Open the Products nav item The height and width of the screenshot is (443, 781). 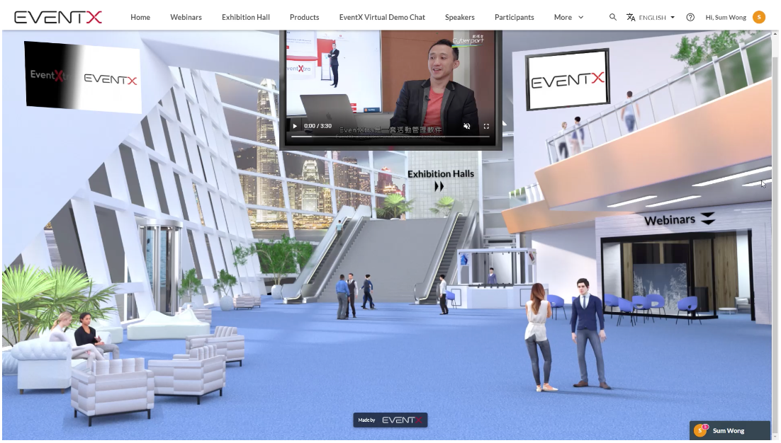click(x=304, y=17)
